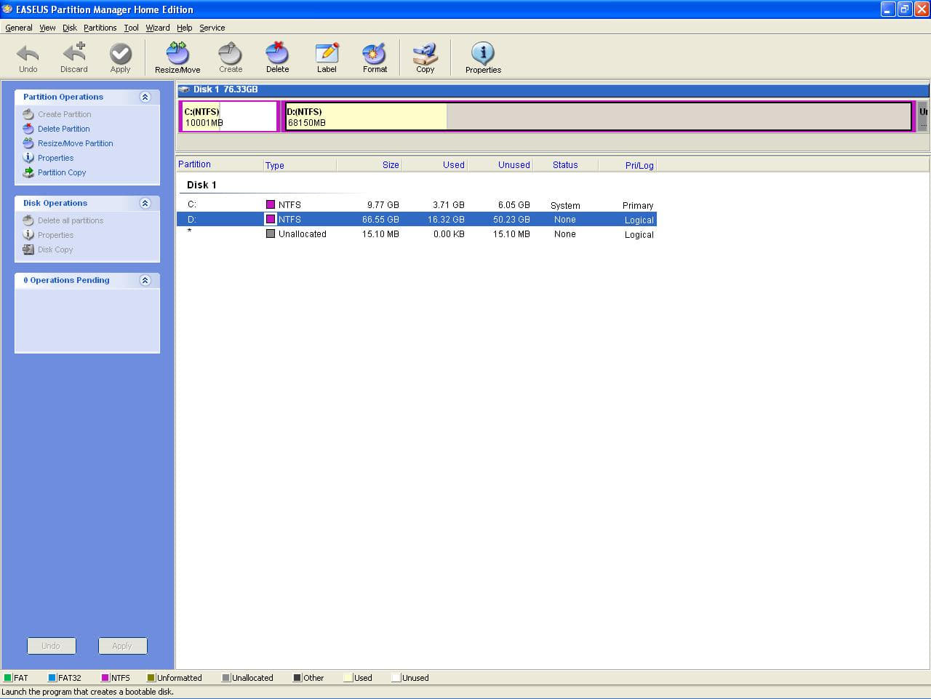931x699 pixels.
Task: Collapse the Partition Operations panel
Action: [145, 97]
